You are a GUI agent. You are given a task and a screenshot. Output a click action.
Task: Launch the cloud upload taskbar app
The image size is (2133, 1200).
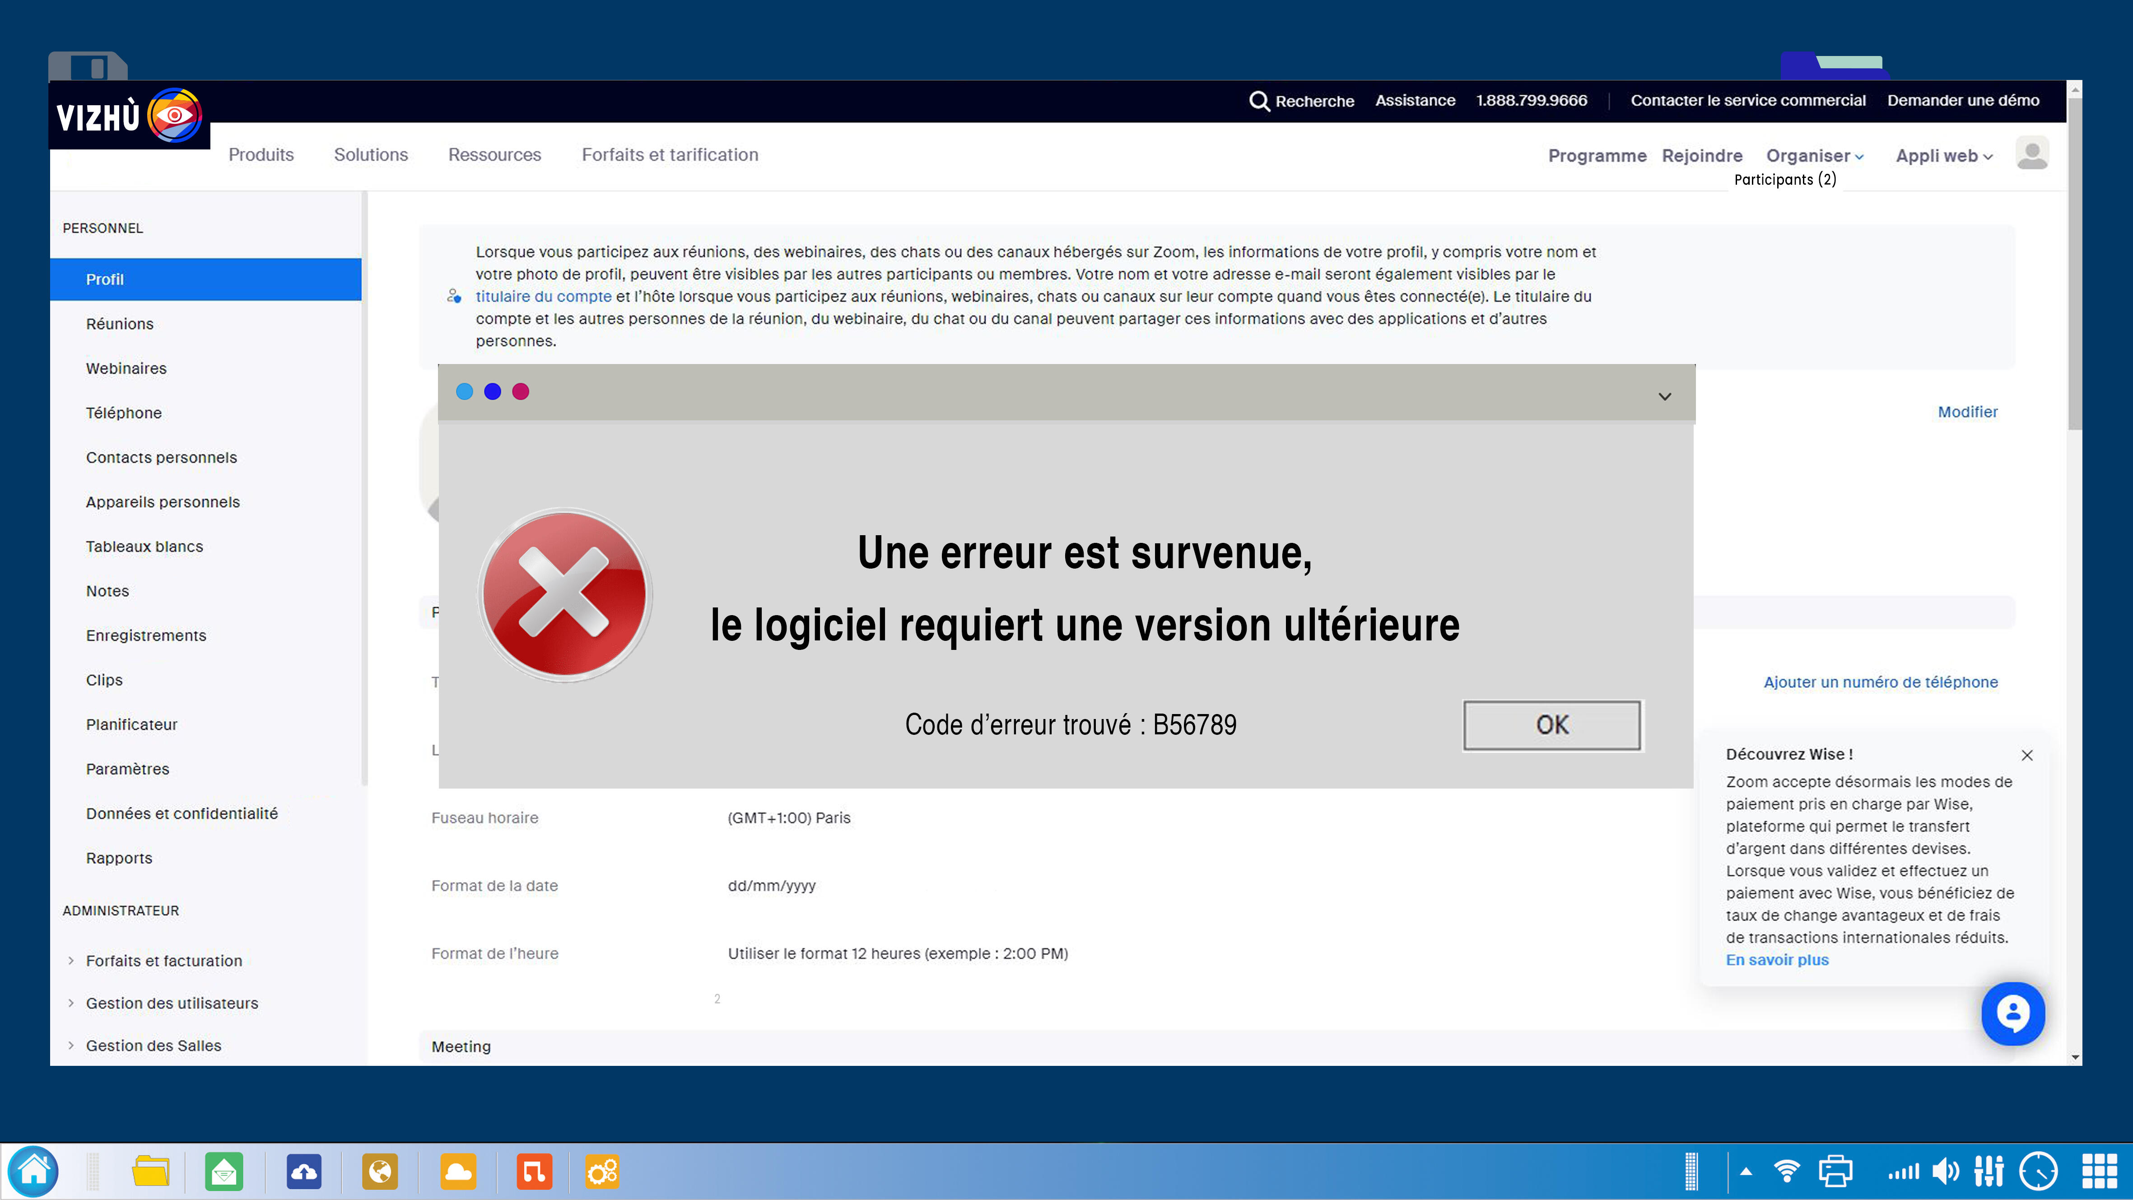click(304, 1171)
